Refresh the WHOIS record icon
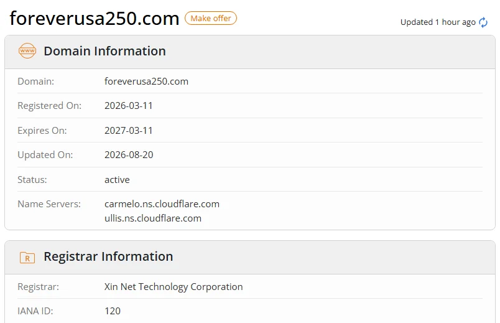Screen dimensions: 500x323 (x=483, y=22)
